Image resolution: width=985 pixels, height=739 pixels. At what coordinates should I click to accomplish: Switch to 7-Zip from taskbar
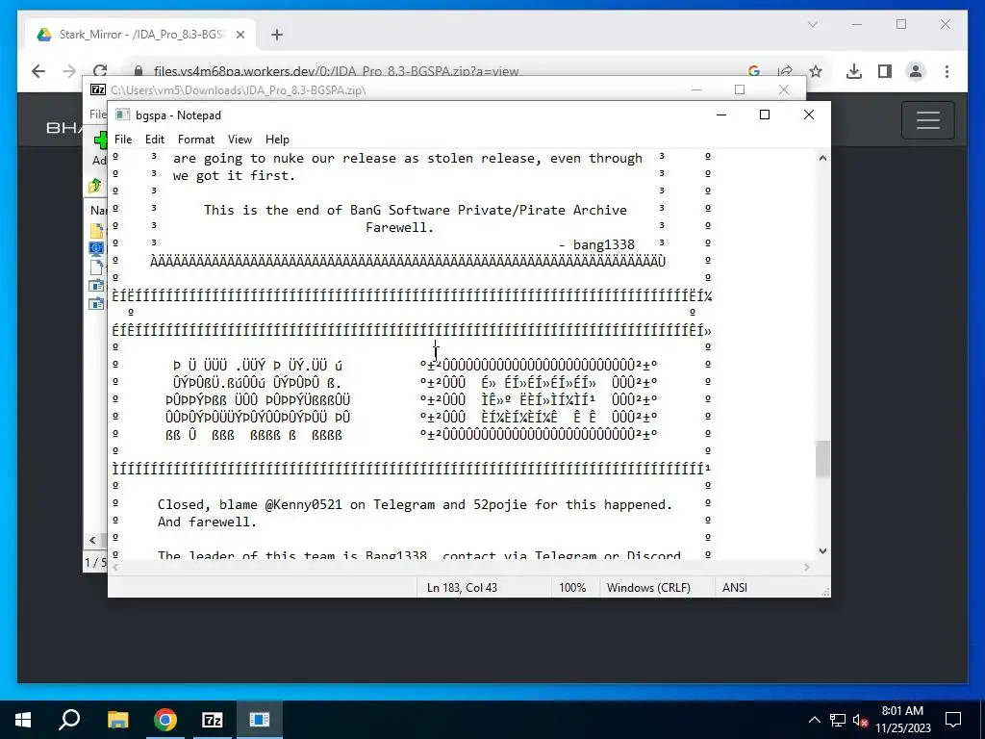213,720
